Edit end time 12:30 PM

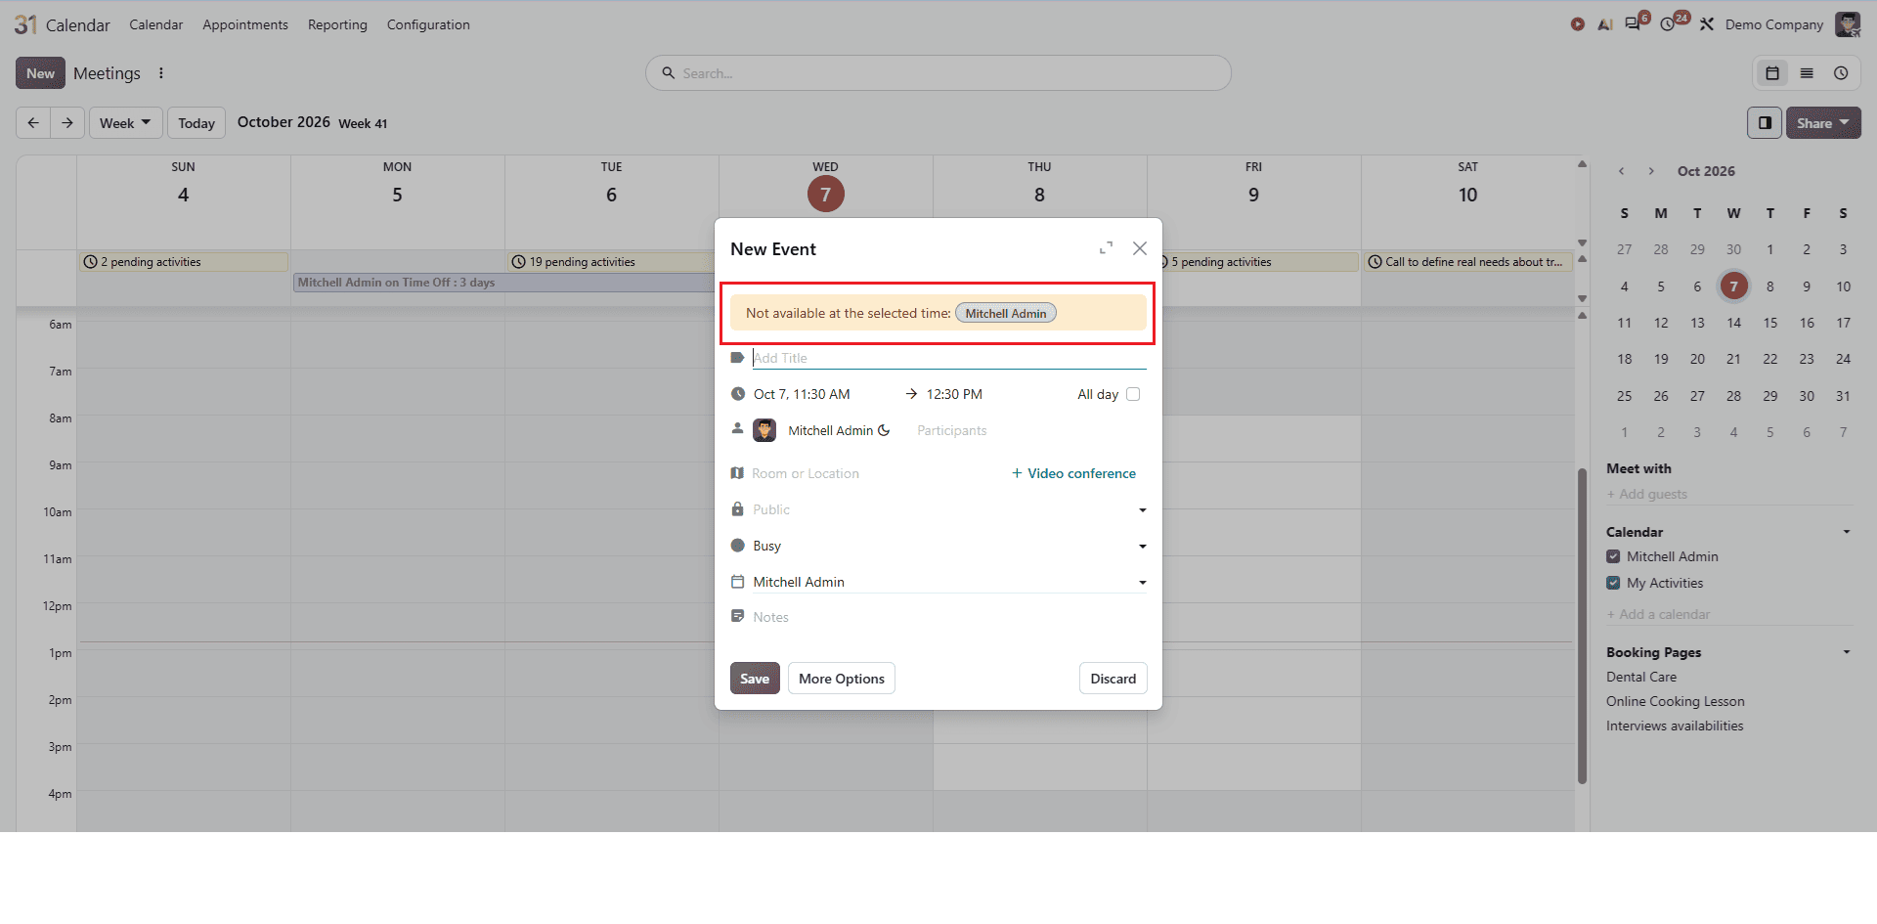tap(954, 394)
